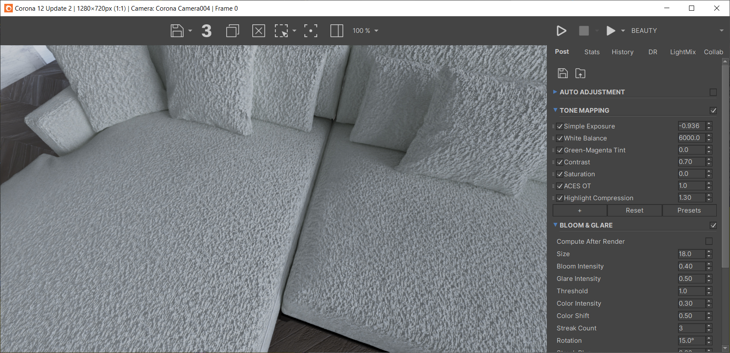The width and height of the screenshot is (730, 353).
Task: Click the Highlight Compression value field
Action: tap(692, 198)
